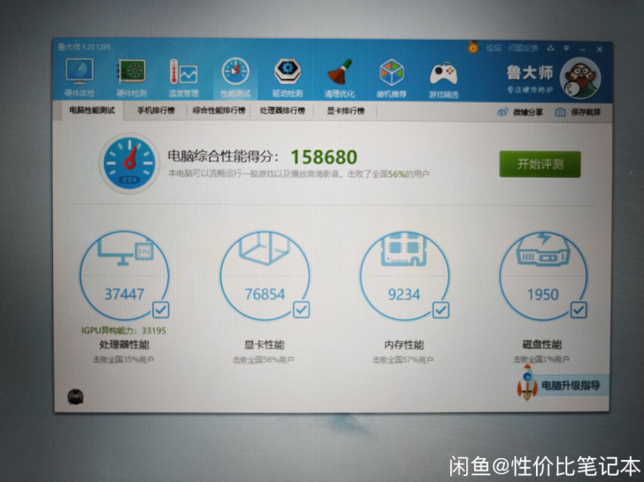Click the 内存性能 label

pos(403,344)
